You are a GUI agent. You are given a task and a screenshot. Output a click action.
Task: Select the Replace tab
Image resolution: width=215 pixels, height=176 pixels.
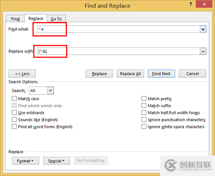click(36, 18)
